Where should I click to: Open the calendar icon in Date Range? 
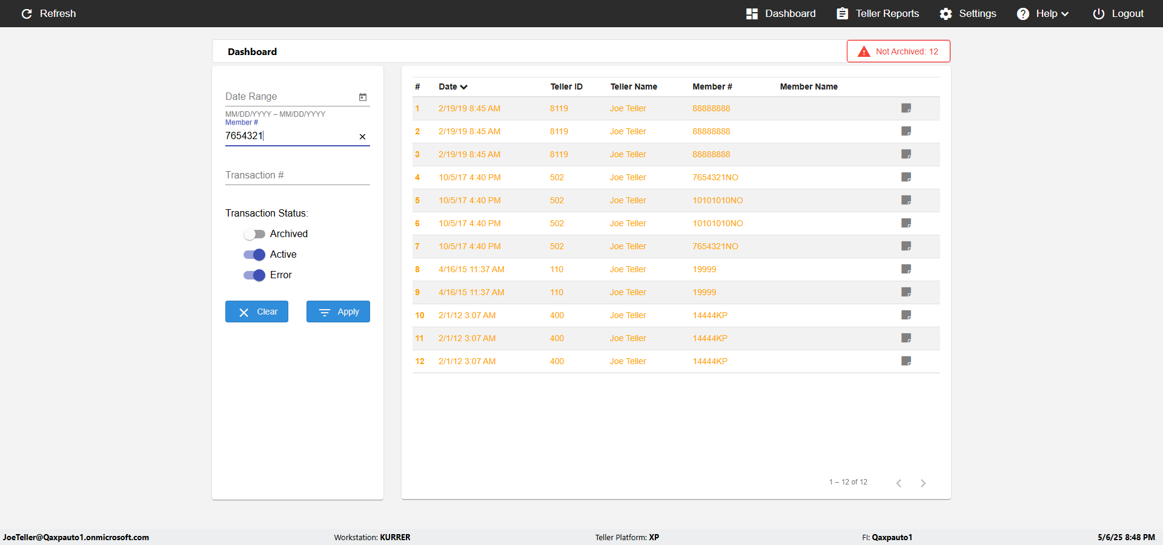coord(363,97)
